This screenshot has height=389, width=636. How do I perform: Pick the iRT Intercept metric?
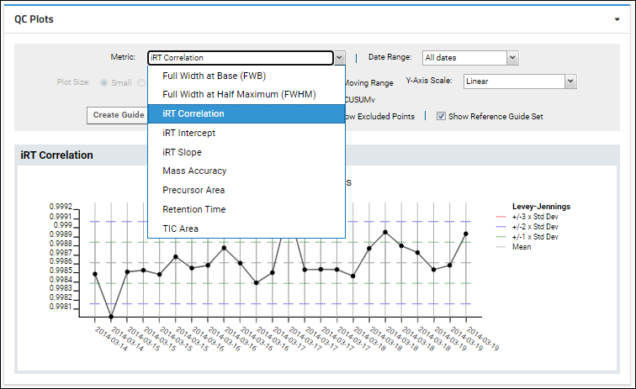point(189,133)
